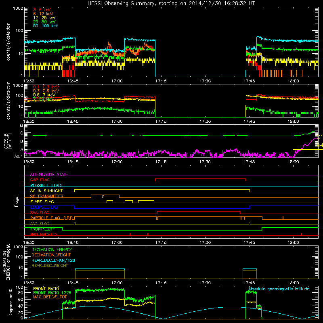Click the C class tick label
Image resolution: width=323 pixels, height=323 pixels.
tap(22, 133)
